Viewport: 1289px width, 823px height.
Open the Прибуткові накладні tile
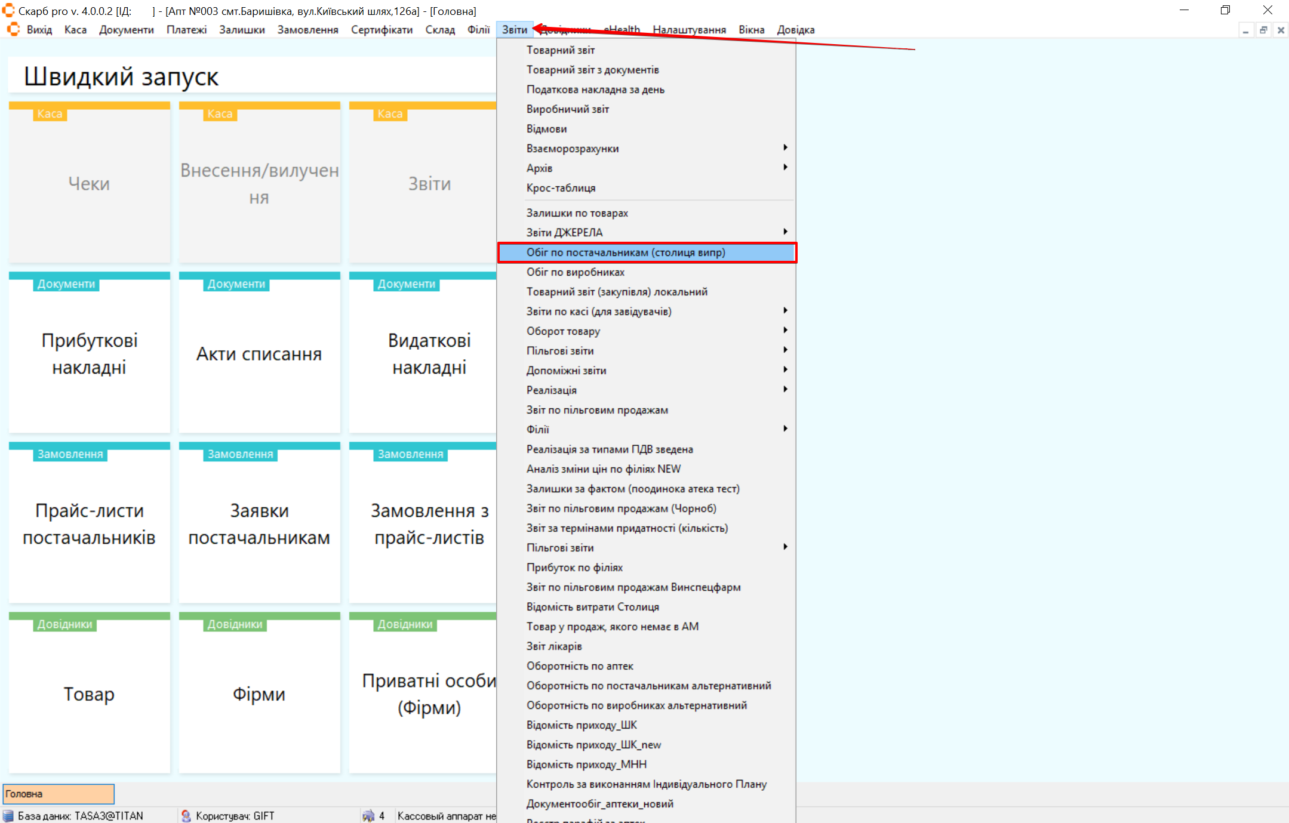pos(90,353)
